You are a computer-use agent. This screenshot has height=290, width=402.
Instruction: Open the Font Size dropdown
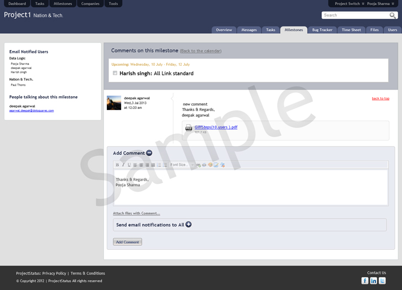coord(181,165)
